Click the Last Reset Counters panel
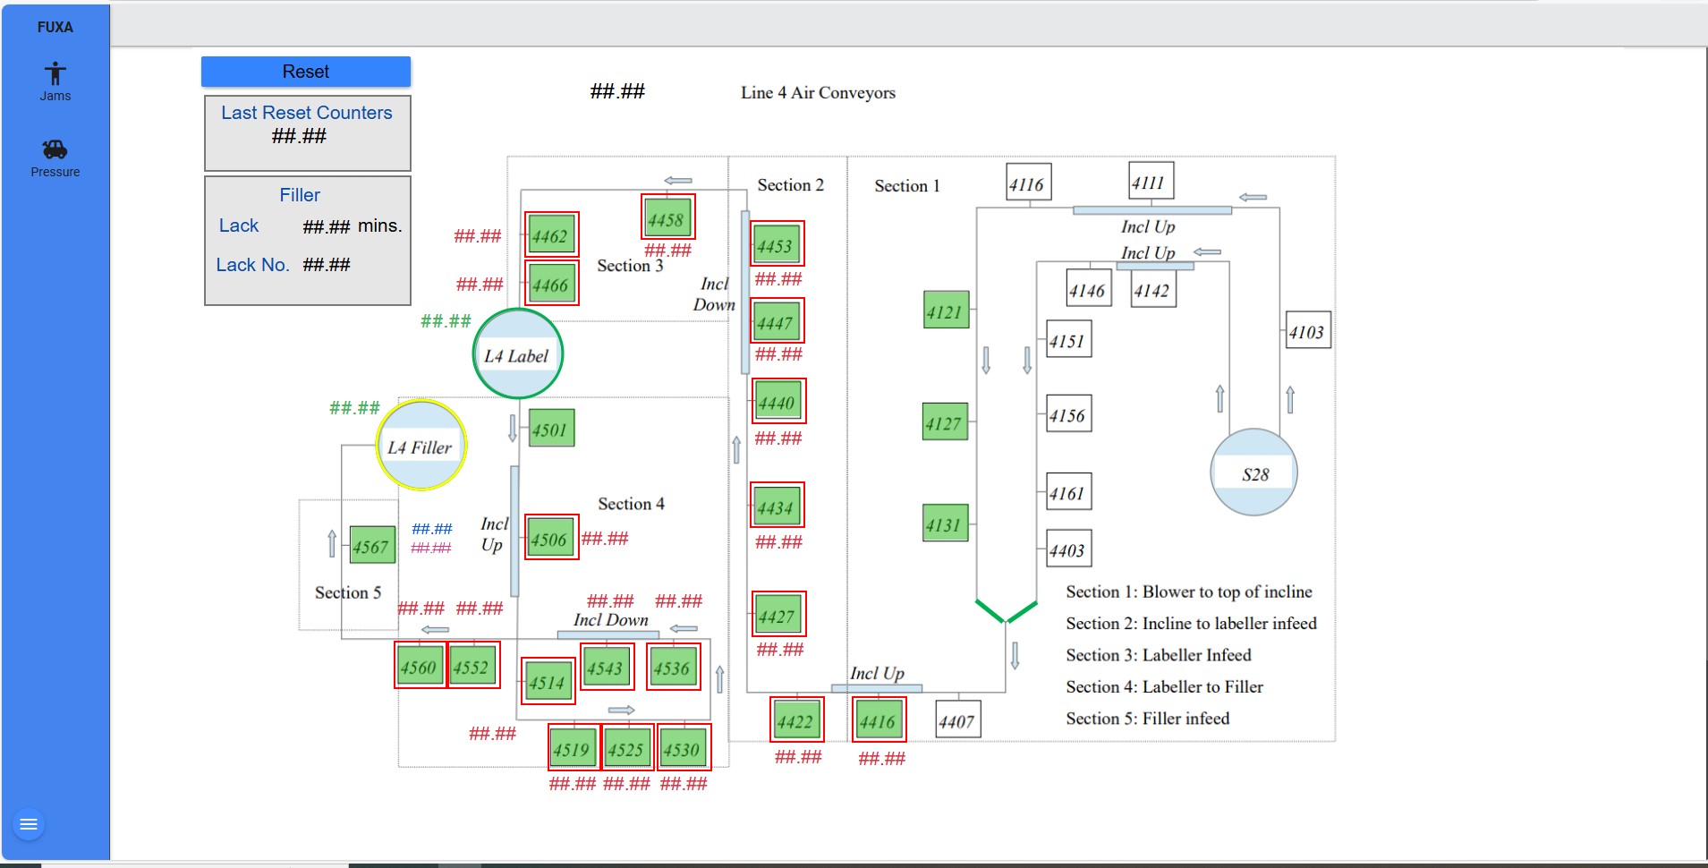Image resolution: width=1708 pixels, height=868 pixels. tap(306, 132)
